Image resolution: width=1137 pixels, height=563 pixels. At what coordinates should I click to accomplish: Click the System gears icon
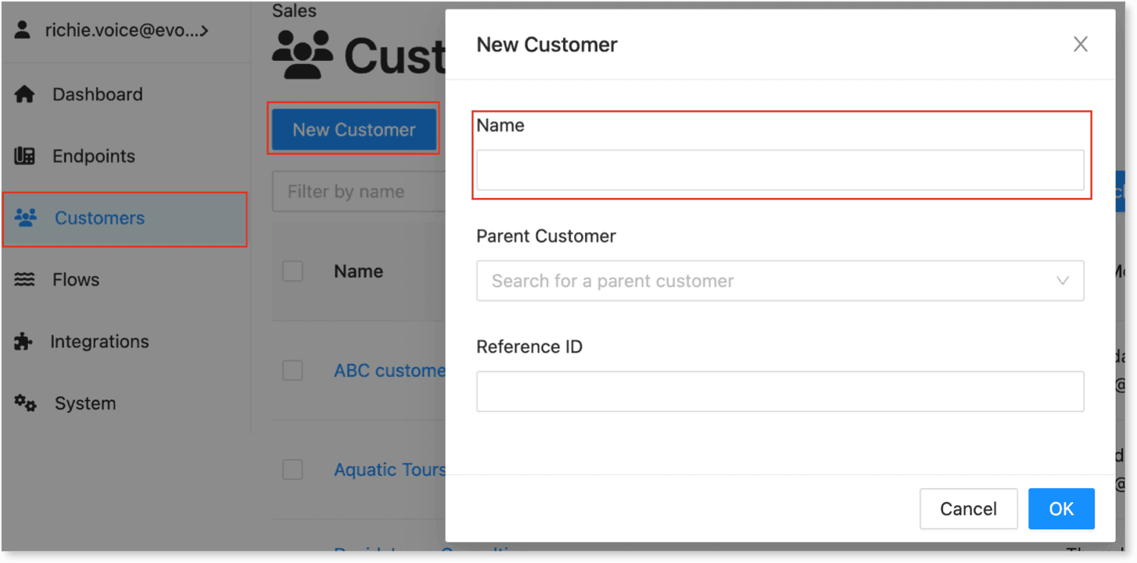(26, 403)
